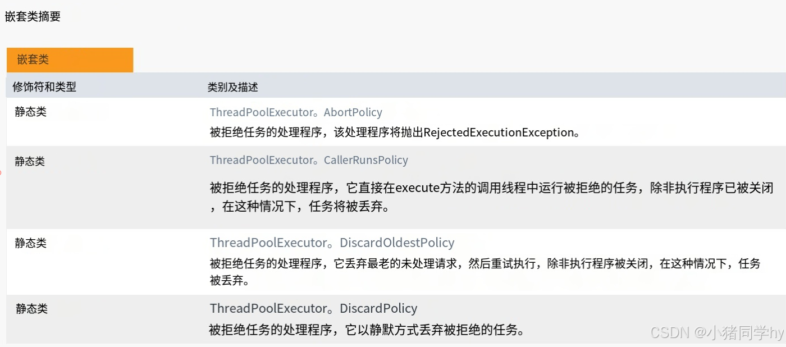Image resolution: width=786 pixels, height=347 pixels.
Task: Click the CallerRunsPolicy description mentioning execute方法
Action: (x=491, y=197)
